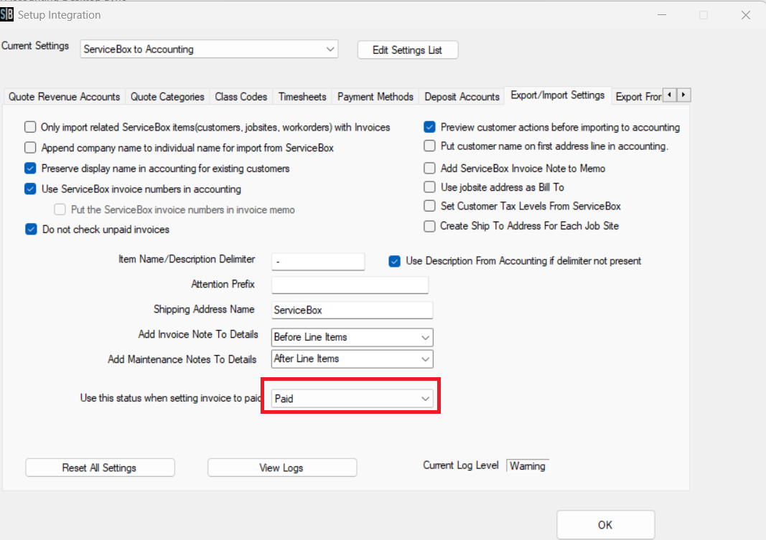Enable Append company name to individual name
This screenshot has width=766, height=540.
point(30,147)
